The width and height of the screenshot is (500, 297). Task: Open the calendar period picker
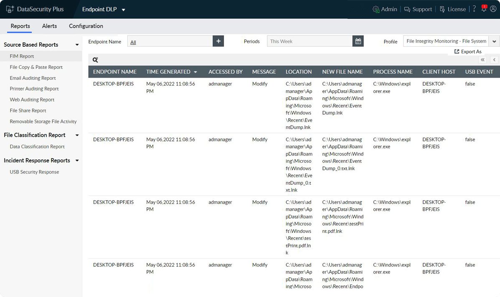pos(358,41)
